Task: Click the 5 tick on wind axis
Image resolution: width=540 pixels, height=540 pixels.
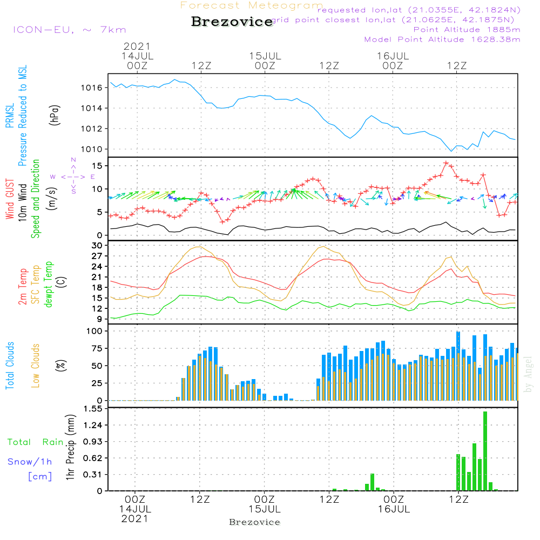Action: click(x=100, y=212)
